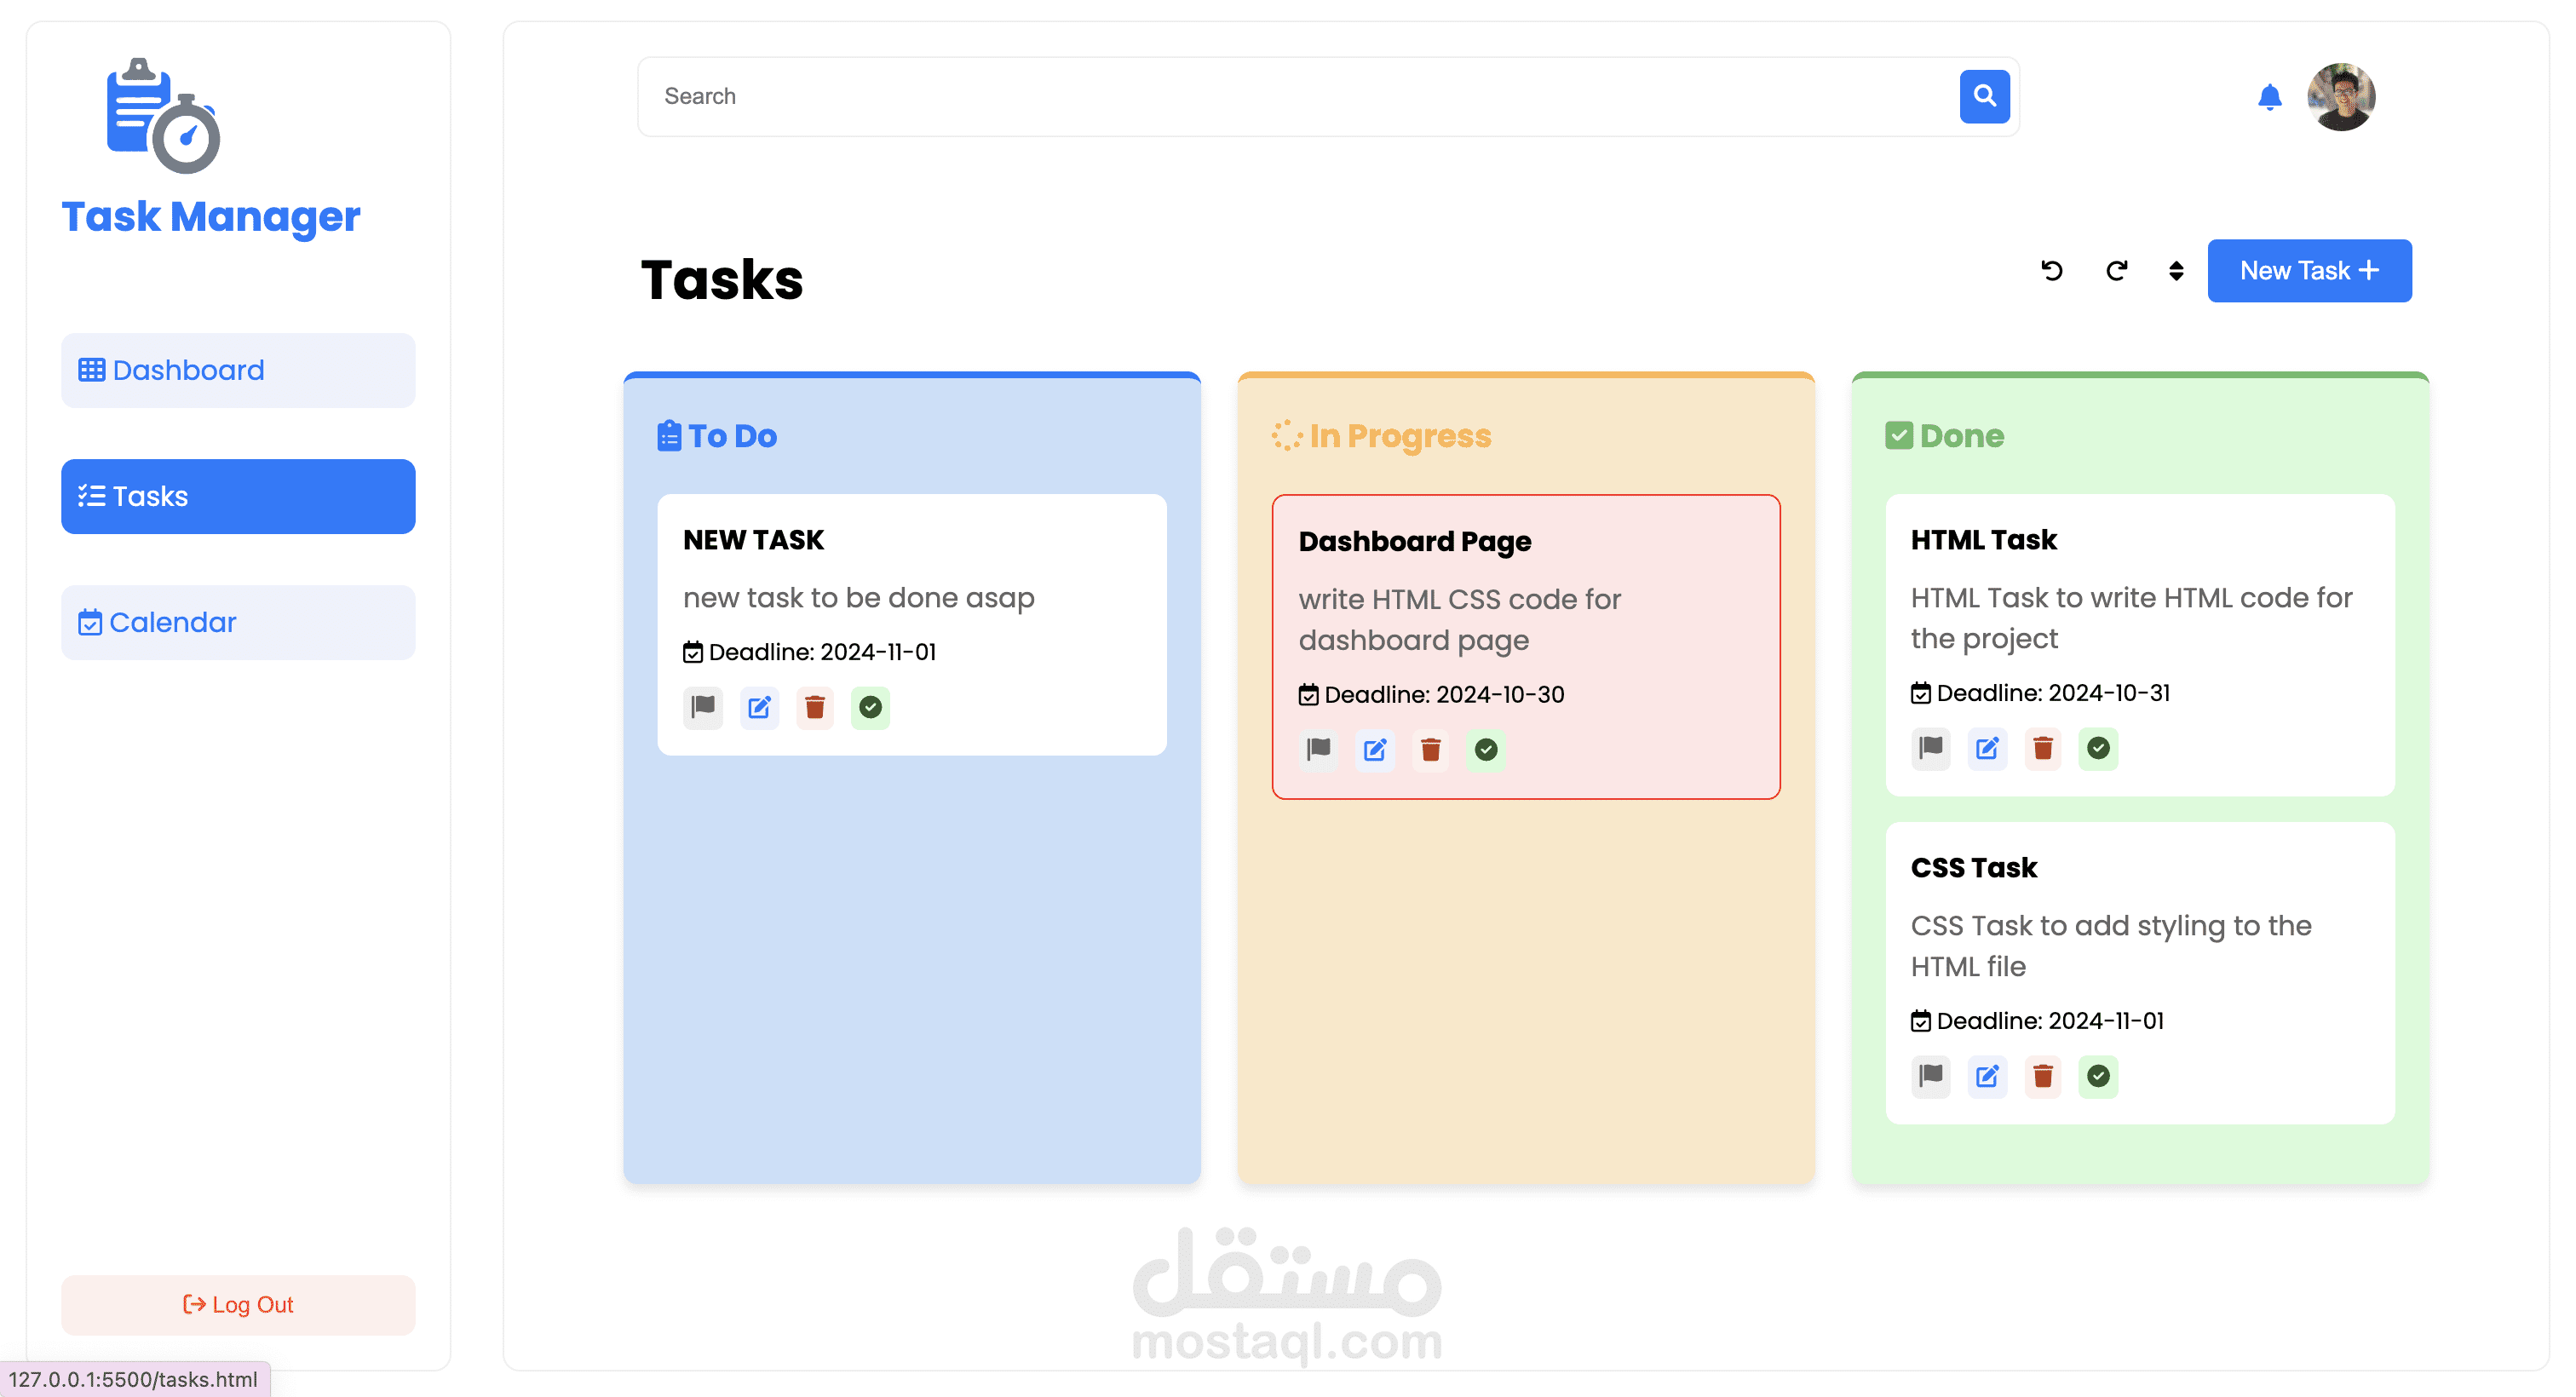Create a New Task
Viewport: 2576px width, 1397px height.
click(2309, 271)
